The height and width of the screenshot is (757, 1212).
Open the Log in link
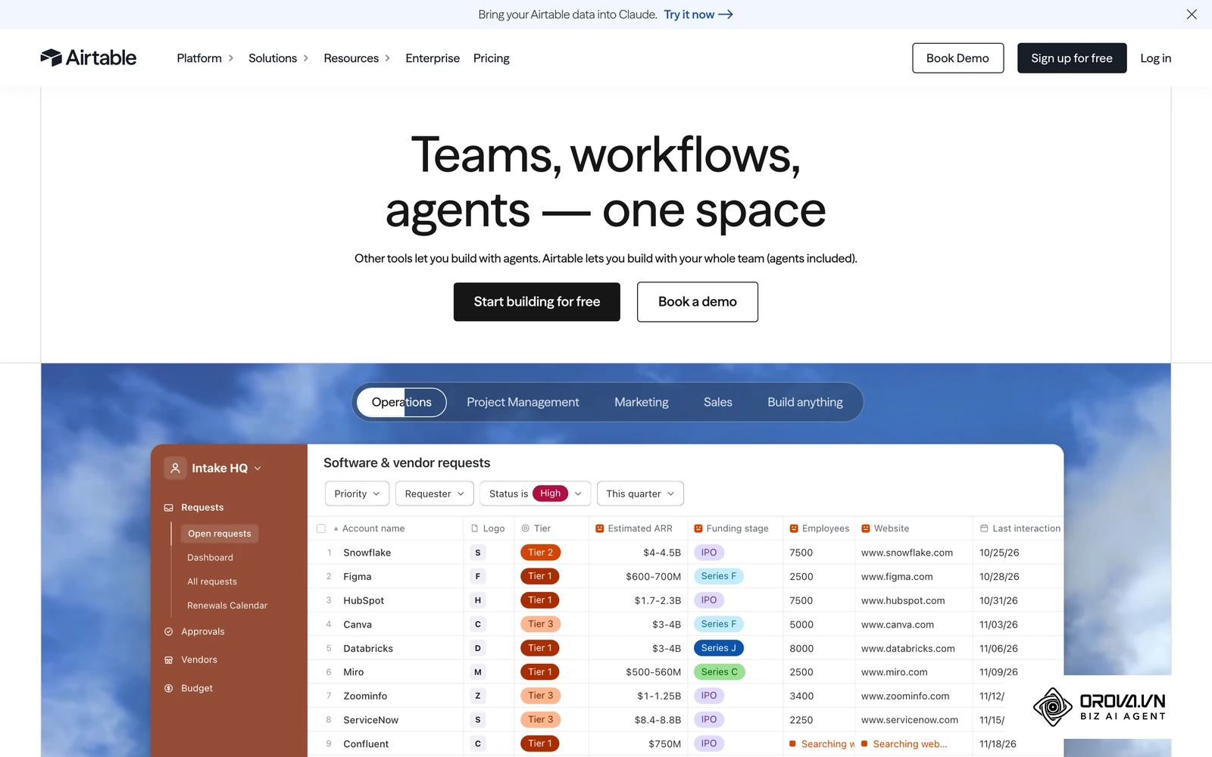[x=1156, y=58]
